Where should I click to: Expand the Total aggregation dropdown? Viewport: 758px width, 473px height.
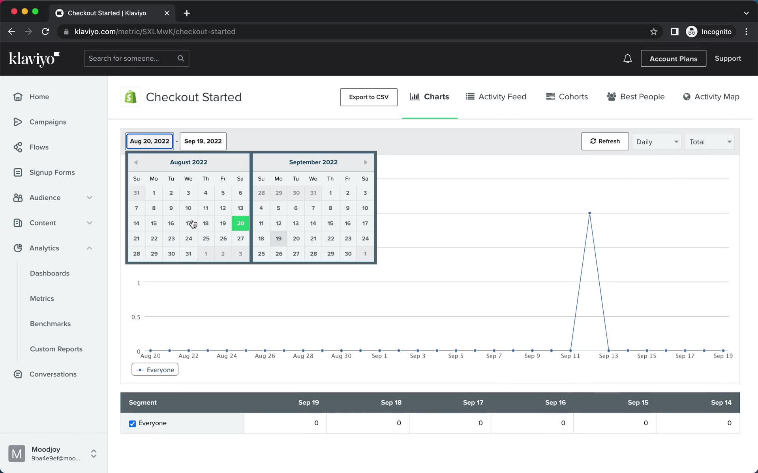pyautogui.click(x=709, y=142)
